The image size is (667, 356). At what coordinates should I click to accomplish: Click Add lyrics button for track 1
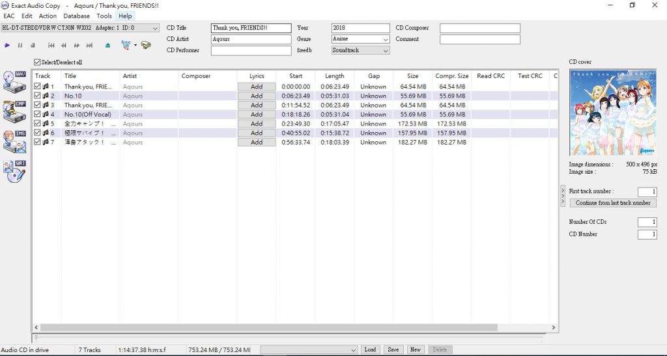[x=257, y=87]
